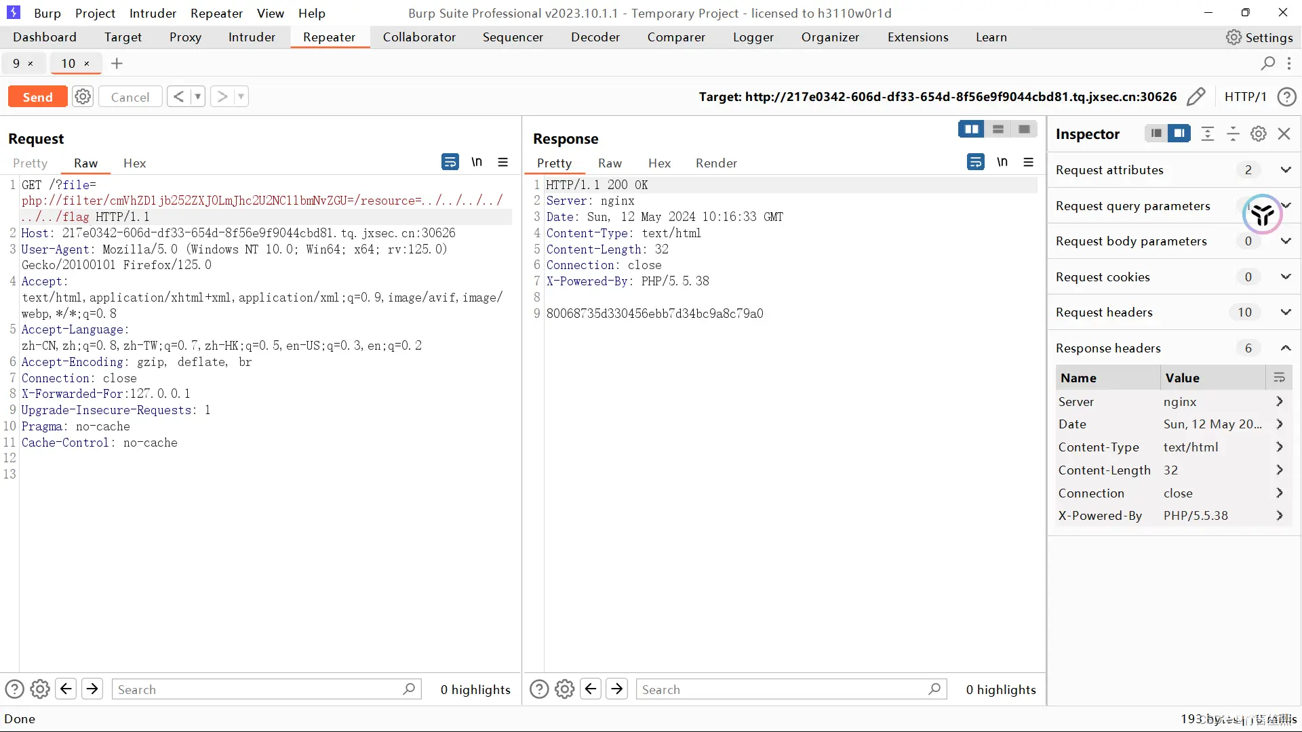The height and width of the screenshot is (732, 1302).
Task: Open the Decoder tab
Action: 595,37
